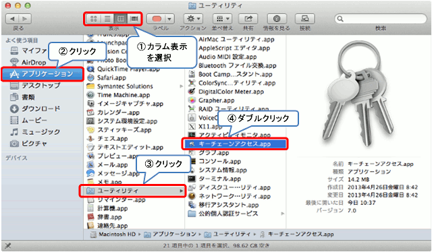The height and width of the screenshot is (252, 432).
Task: Go forward with the right arrow button
Action: (25, 19)
